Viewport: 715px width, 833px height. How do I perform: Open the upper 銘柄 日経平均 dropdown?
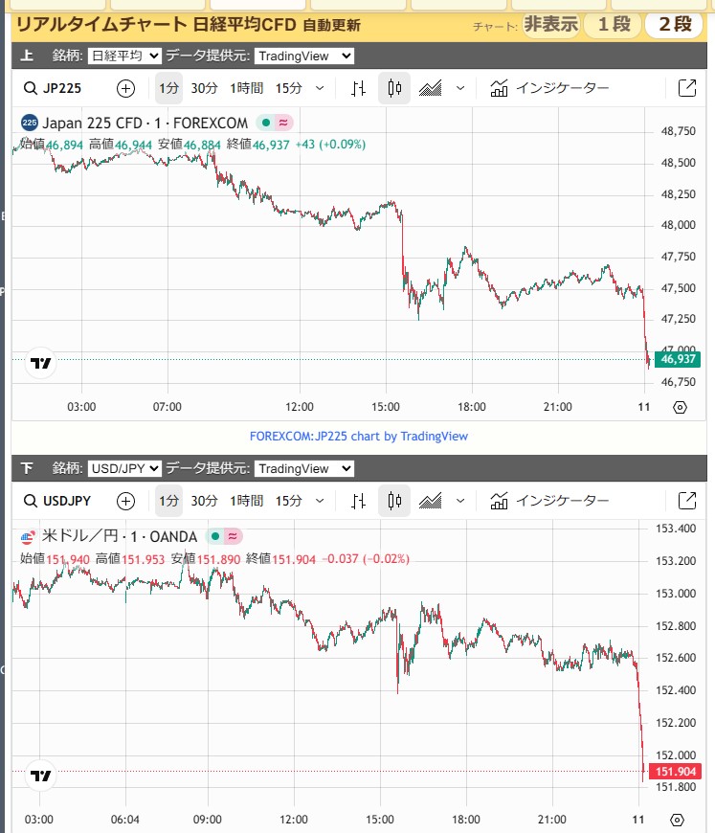124,56
